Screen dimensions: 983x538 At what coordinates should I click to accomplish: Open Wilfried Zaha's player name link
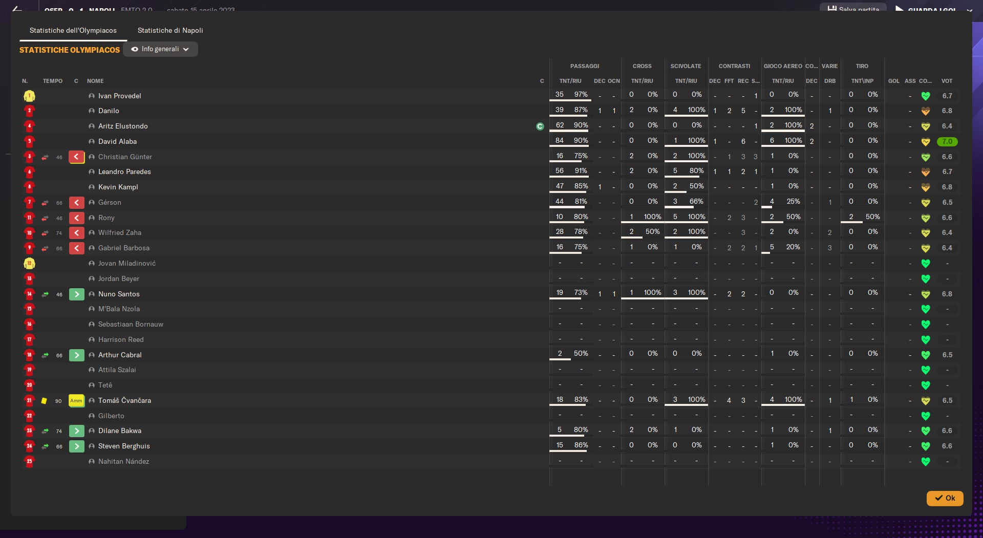tap(120, 232)
